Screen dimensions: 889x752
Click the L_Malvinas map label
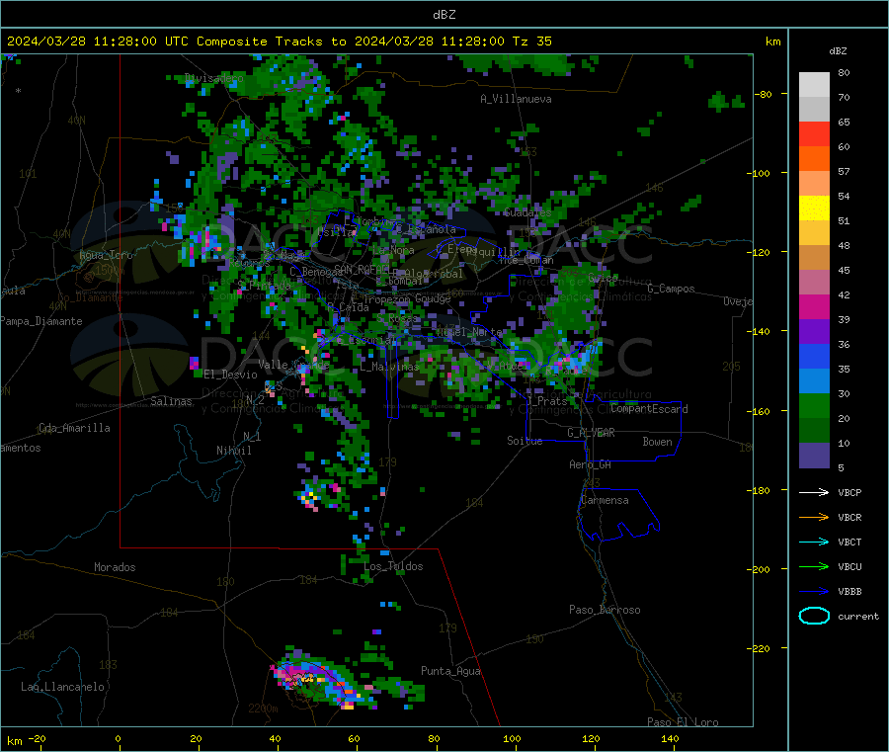point(389,367)
